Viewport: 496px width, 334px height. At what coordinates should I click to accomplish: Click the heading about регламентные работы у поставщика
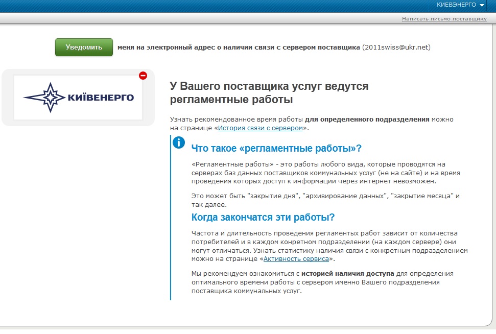click(x=269, y=92)
